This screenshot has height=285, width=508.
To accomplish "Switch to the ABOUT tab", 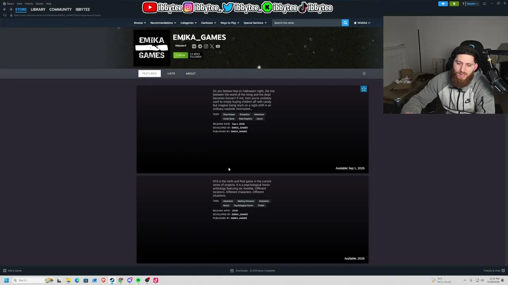I will [x=190, y=73].
